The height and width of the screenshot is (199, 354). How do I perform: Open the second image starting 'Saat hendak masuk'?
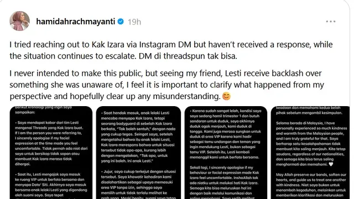point(138,153)
